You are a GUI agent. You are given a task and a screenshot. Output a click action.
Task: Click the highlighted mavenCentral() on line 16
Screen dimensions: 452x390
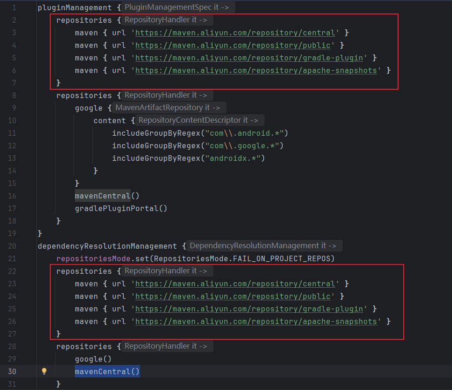pos(107,196)
